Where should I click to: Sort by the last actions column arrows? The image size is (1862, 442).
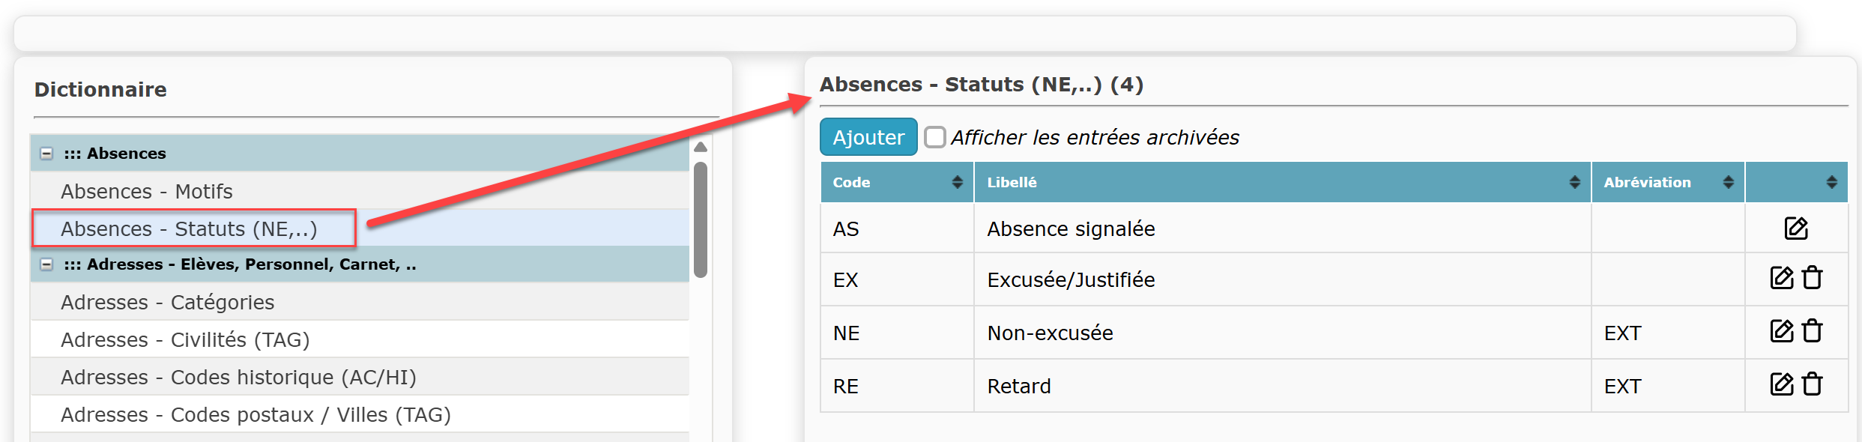[1831, 182]
